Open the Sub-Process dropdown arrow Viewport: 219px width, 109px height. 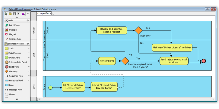pos(29,53)
